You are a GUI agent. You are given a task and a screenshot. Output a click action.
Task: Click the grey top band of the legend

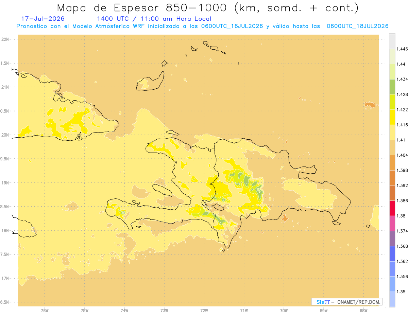point(392,41)
